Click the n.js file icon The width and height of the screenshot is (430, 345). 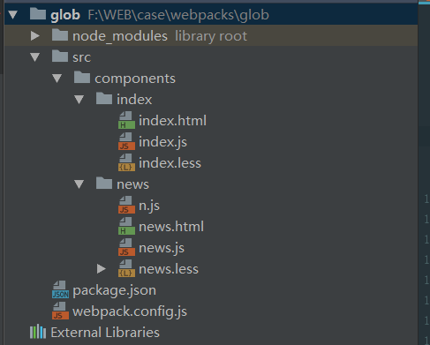(126, 206)
